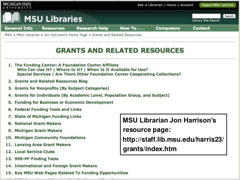Open Federal Funding Tools and Links
The image size is (240, 180).
click(x=48, y=109)
